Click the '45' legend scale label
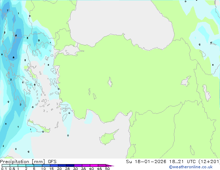220x170 pixels. click(99, 169)
